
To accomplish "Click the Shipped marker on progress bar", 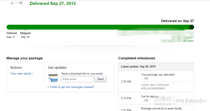I will click(25, 30).
